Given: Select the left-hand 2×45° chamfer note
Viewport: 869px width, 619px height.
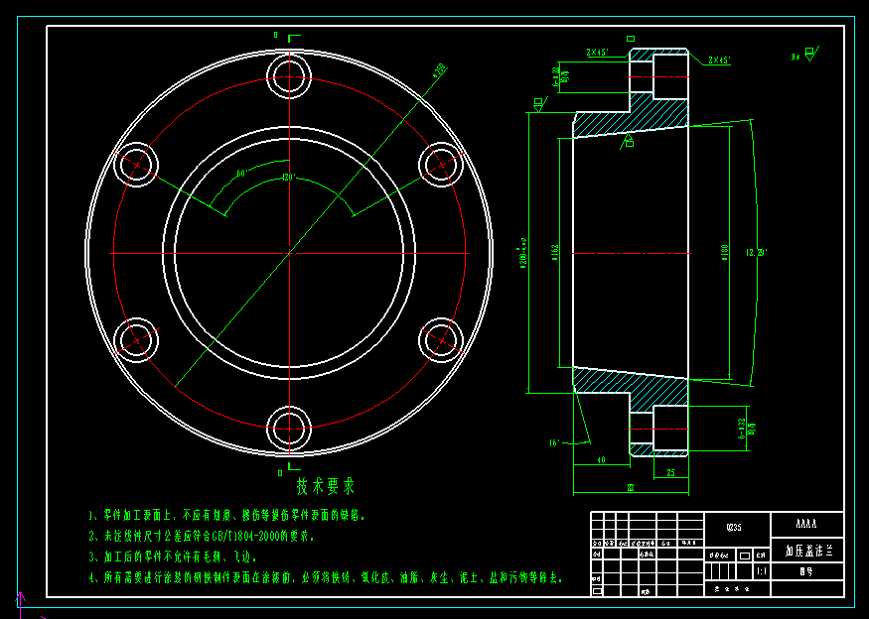Looking at the screenshot, I should [598, 53].
